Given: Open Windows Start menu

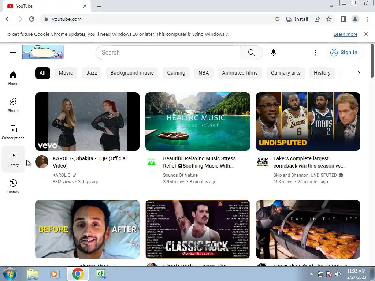Looking at the screenshot, I should [10, 274].
